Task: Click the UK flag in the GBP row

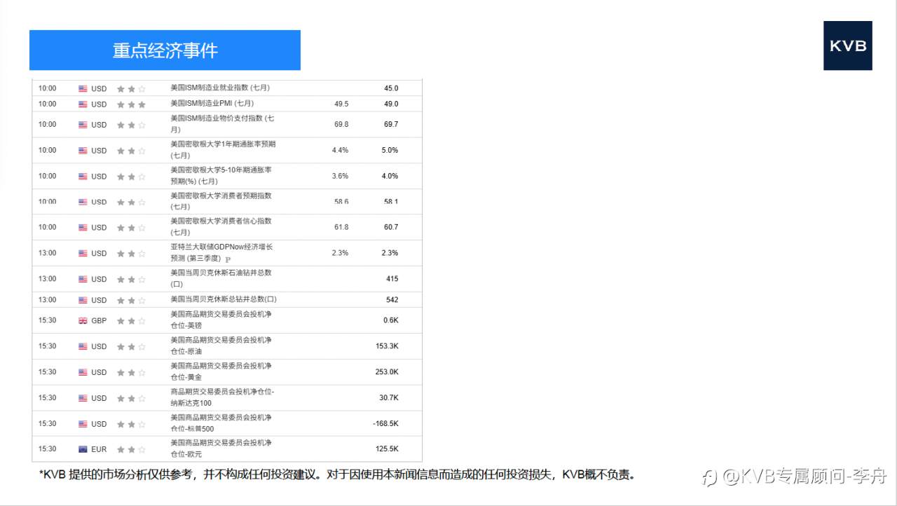Action: coord(83,321)
